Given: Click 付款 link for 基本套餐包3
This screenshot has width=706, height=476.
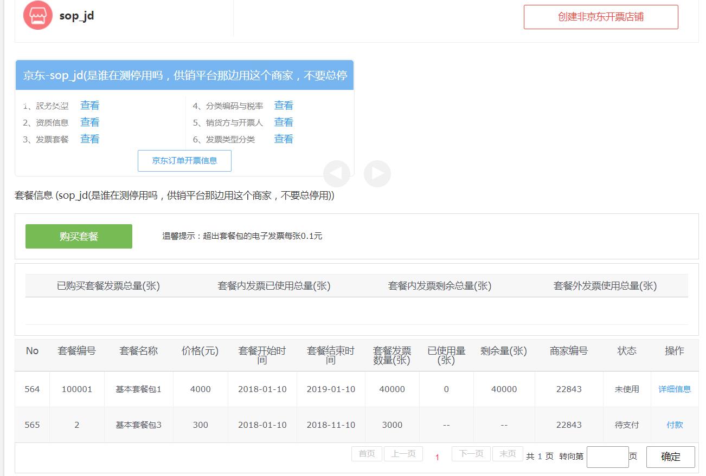Looking at the screenshot, I should pyautogui.click(x=675, y=425).
